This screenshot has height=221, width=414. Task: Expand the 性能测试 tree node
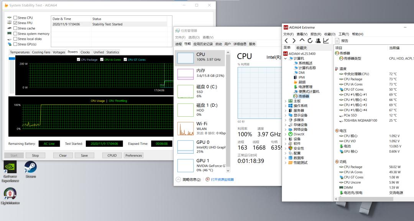(286, 162)
